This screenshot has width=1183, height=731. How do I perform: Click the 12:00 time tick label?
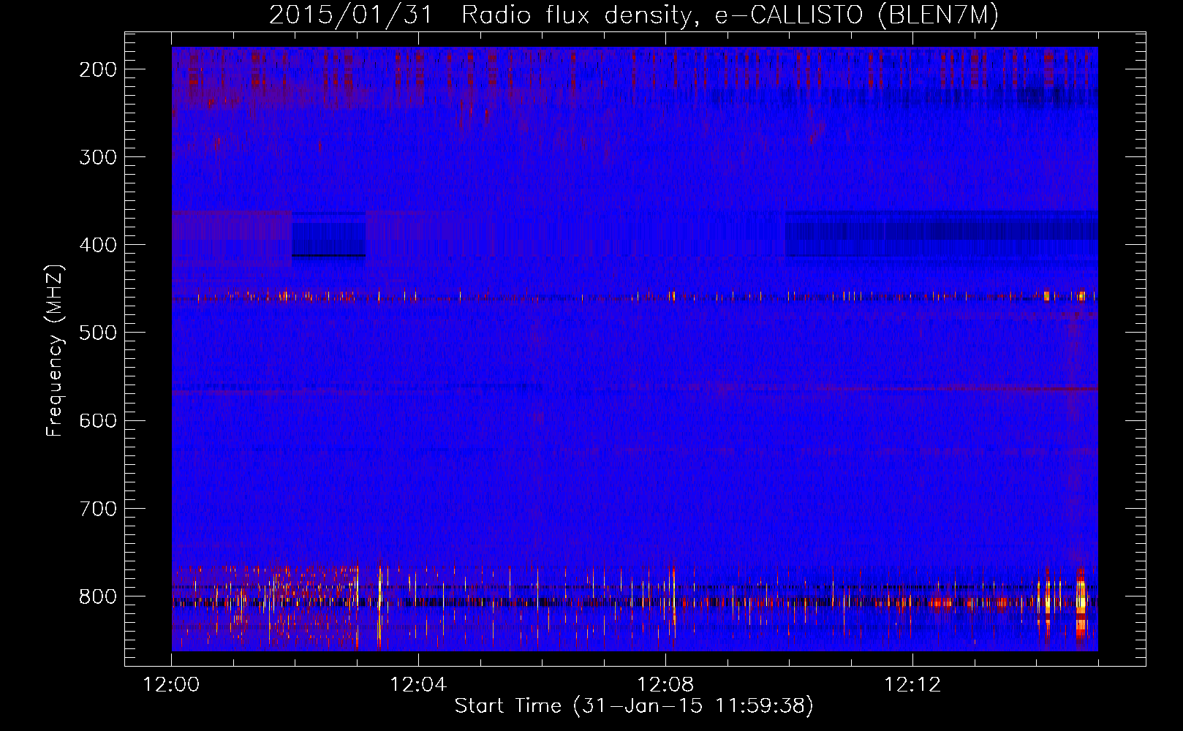click(171, 685)
